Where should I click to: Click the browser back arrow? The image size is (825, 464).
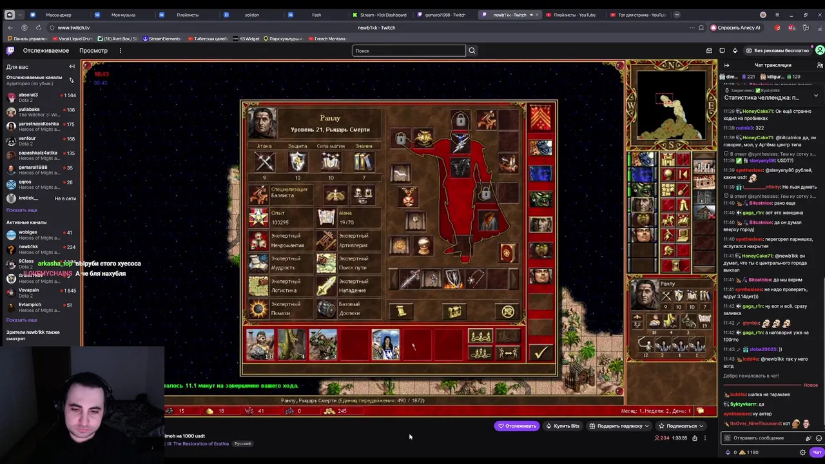tap(10, 28)
